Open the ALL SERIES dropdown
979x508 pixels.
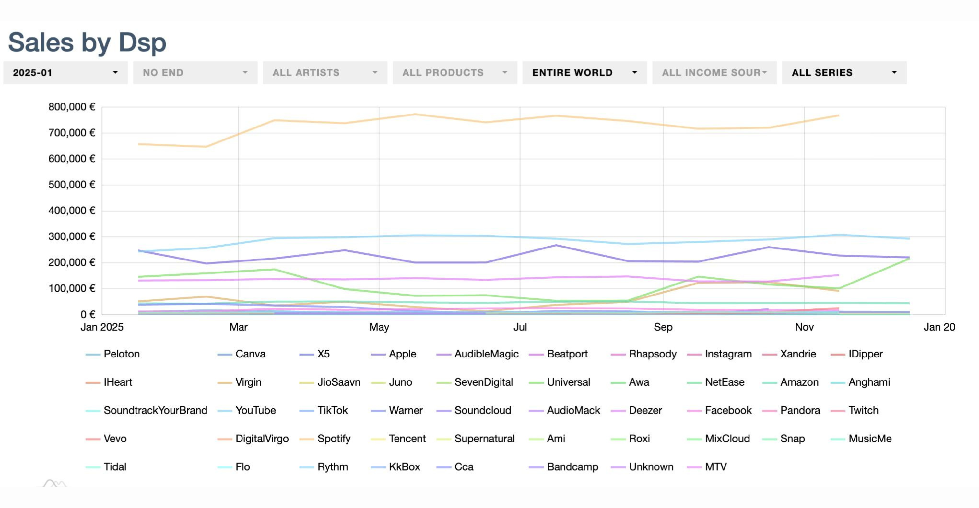[844, 72]
